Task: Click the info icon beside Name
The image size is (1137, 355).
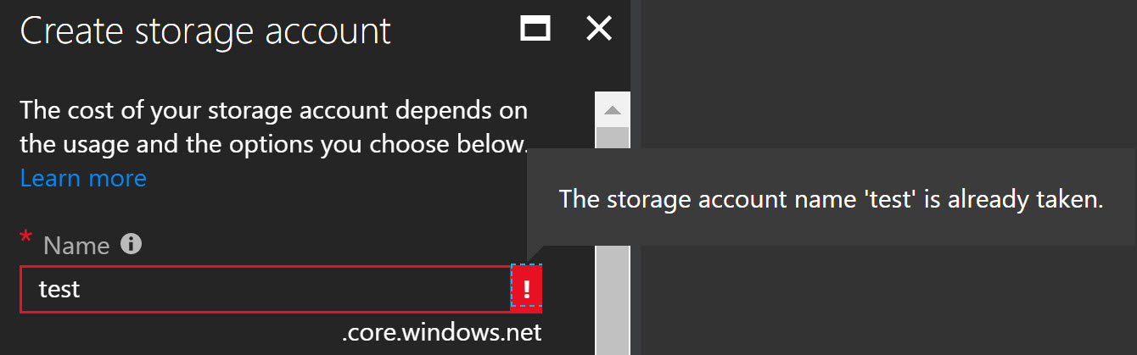Action: pyautogui.click(x=131, y=244)
